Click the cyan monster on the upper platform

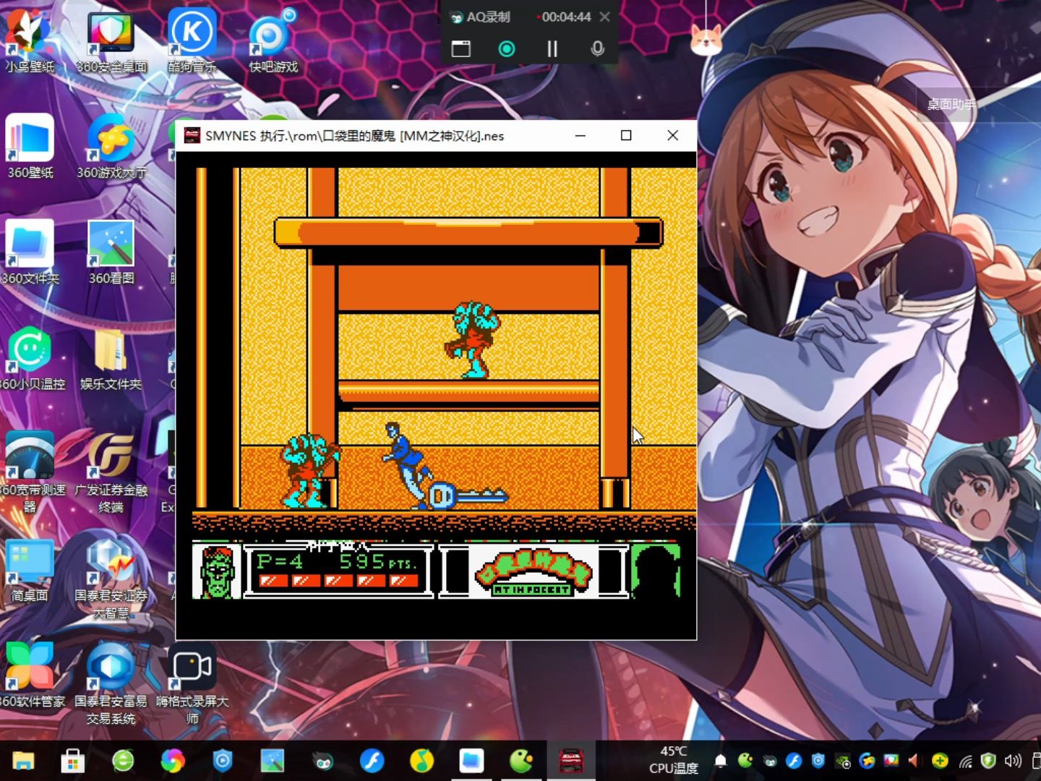[x=473, y=340]
